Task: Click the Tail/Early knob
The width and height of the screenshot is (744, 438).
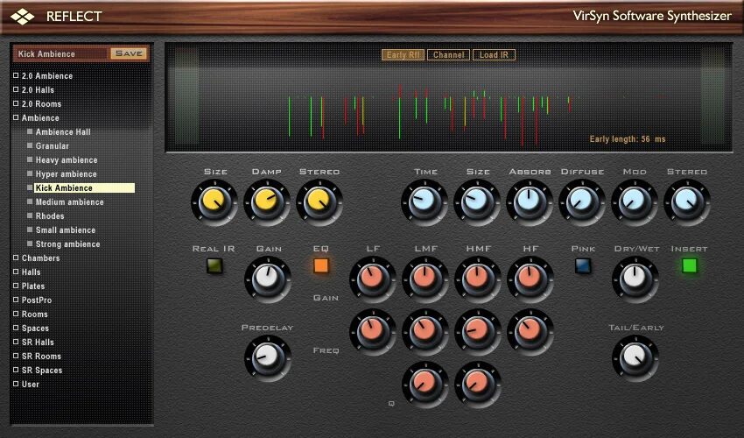Action: pos(635,357)
